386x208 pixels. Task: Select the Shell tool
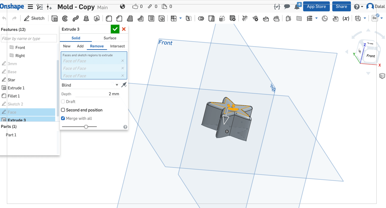[x=151, y=19]
